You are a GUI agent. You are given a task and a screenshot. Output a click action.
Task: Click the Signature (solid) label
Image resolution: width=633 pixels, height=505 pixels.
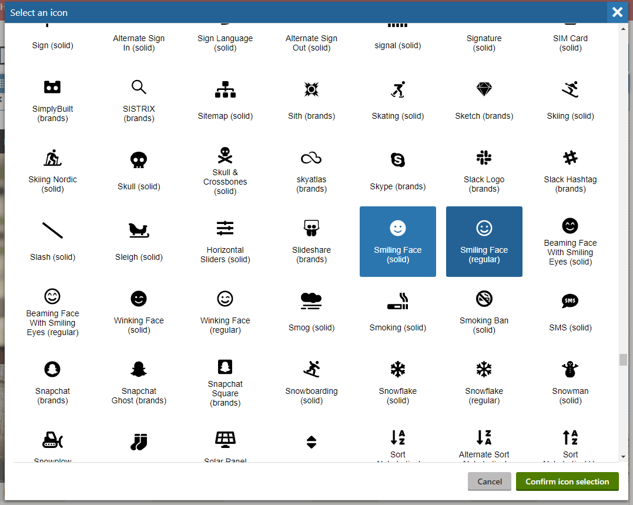coord(484,43)
